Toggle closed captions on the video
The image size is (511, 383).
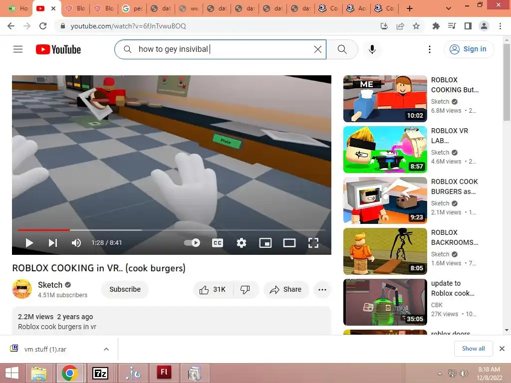[x=218, y=243]
